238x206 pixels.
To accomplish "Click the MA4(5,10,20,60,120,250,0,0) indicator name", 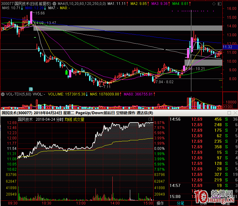I will pos(82,4).
